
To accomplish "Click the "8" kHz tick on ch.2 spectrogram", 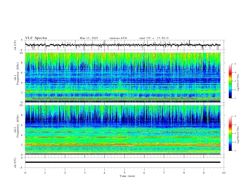I will (x=22, y=115).
